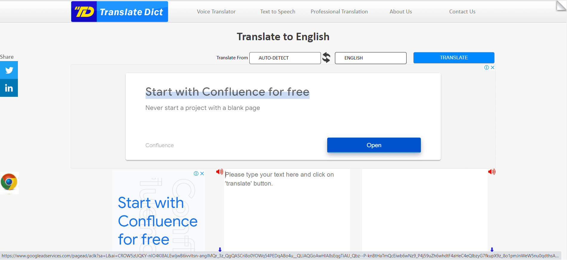Screen dimensions: 567x260
Task: Play audio of the source text
Action: tap(220, 172)
